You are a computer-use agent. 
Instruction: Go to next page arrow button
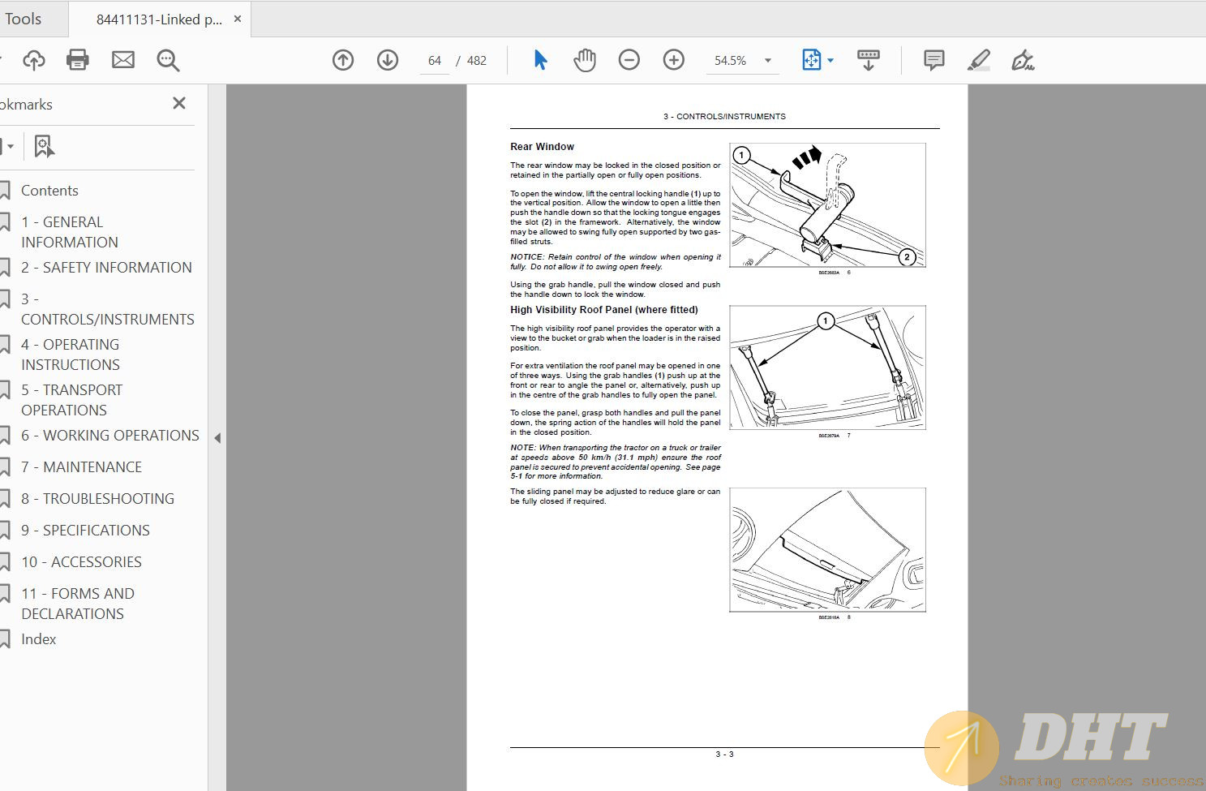[x=388, y=60]
